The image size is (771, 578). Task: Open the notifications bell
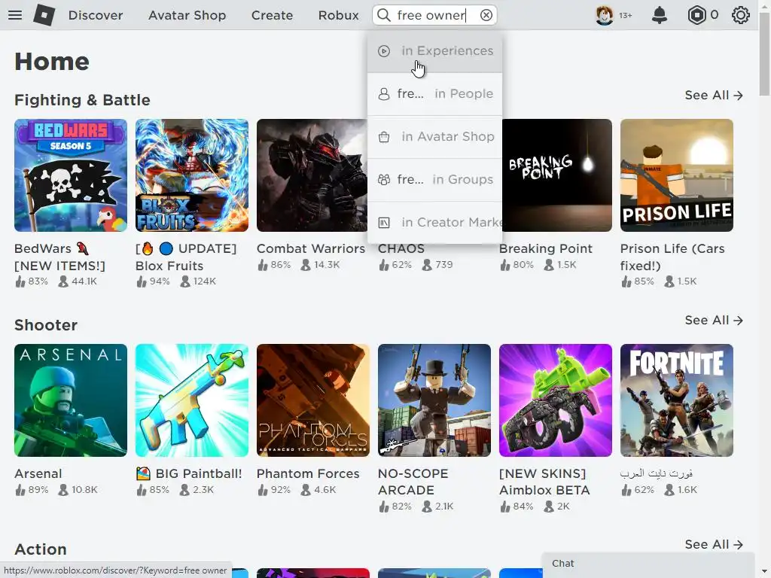click(x=660, y=15)
